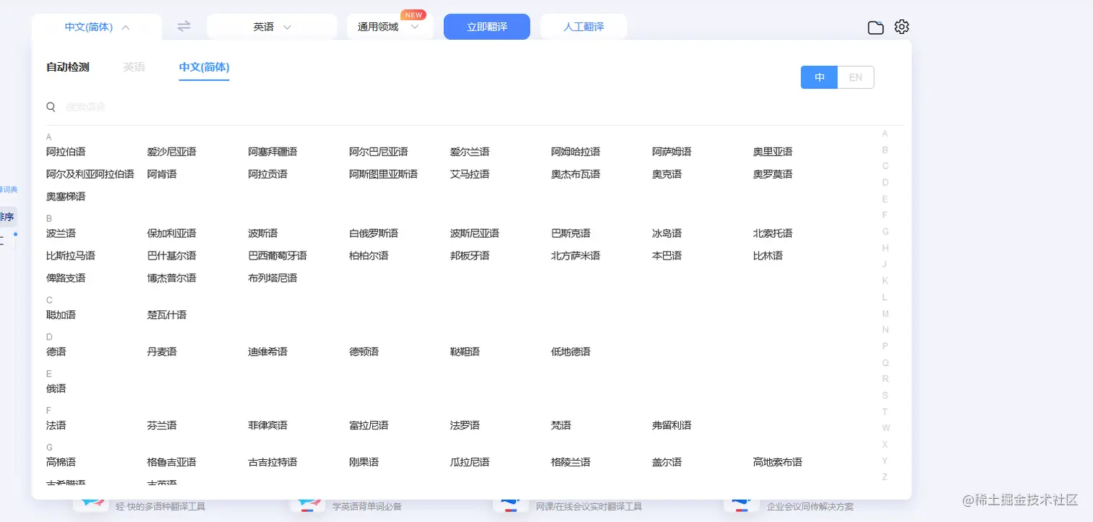
Task: Jump to letter T in alphabet index
Action: pyautogui.click(x=886, y=411)
